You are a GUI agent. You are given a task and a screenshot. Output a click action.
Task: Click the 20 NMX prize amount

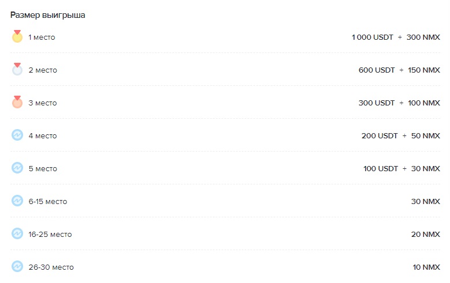point(425,235)
